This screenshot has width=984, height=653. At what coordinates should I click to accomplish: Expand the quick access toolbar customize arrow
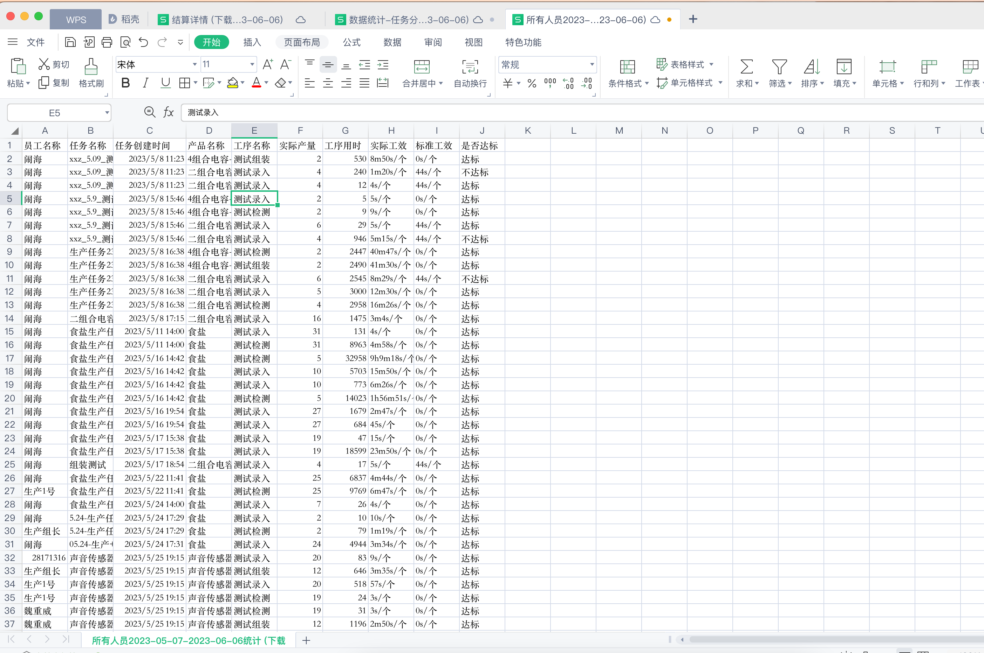pyautogui.click(x=180, y=42)
